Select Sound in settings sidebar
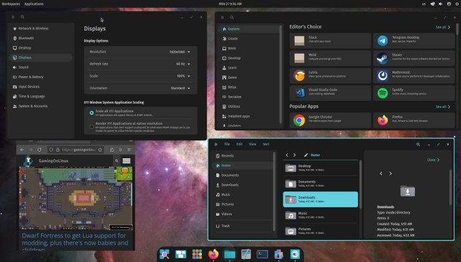 [23, 67]
